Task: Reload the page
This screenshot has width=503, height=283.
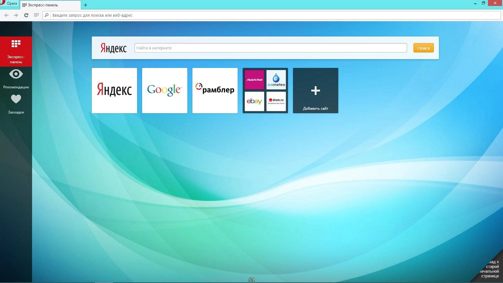Action: (x=26, y=15)
